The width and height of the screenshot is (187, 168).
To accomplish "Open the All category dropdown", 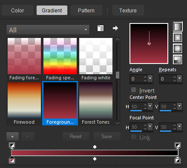I will [x=48, y=30].
